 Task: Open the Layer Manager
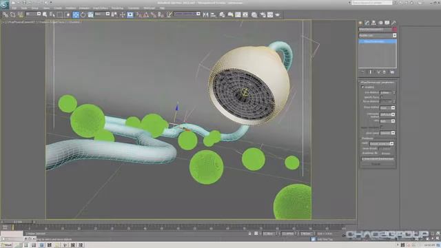pyautogui.click(x=222, y=14)
